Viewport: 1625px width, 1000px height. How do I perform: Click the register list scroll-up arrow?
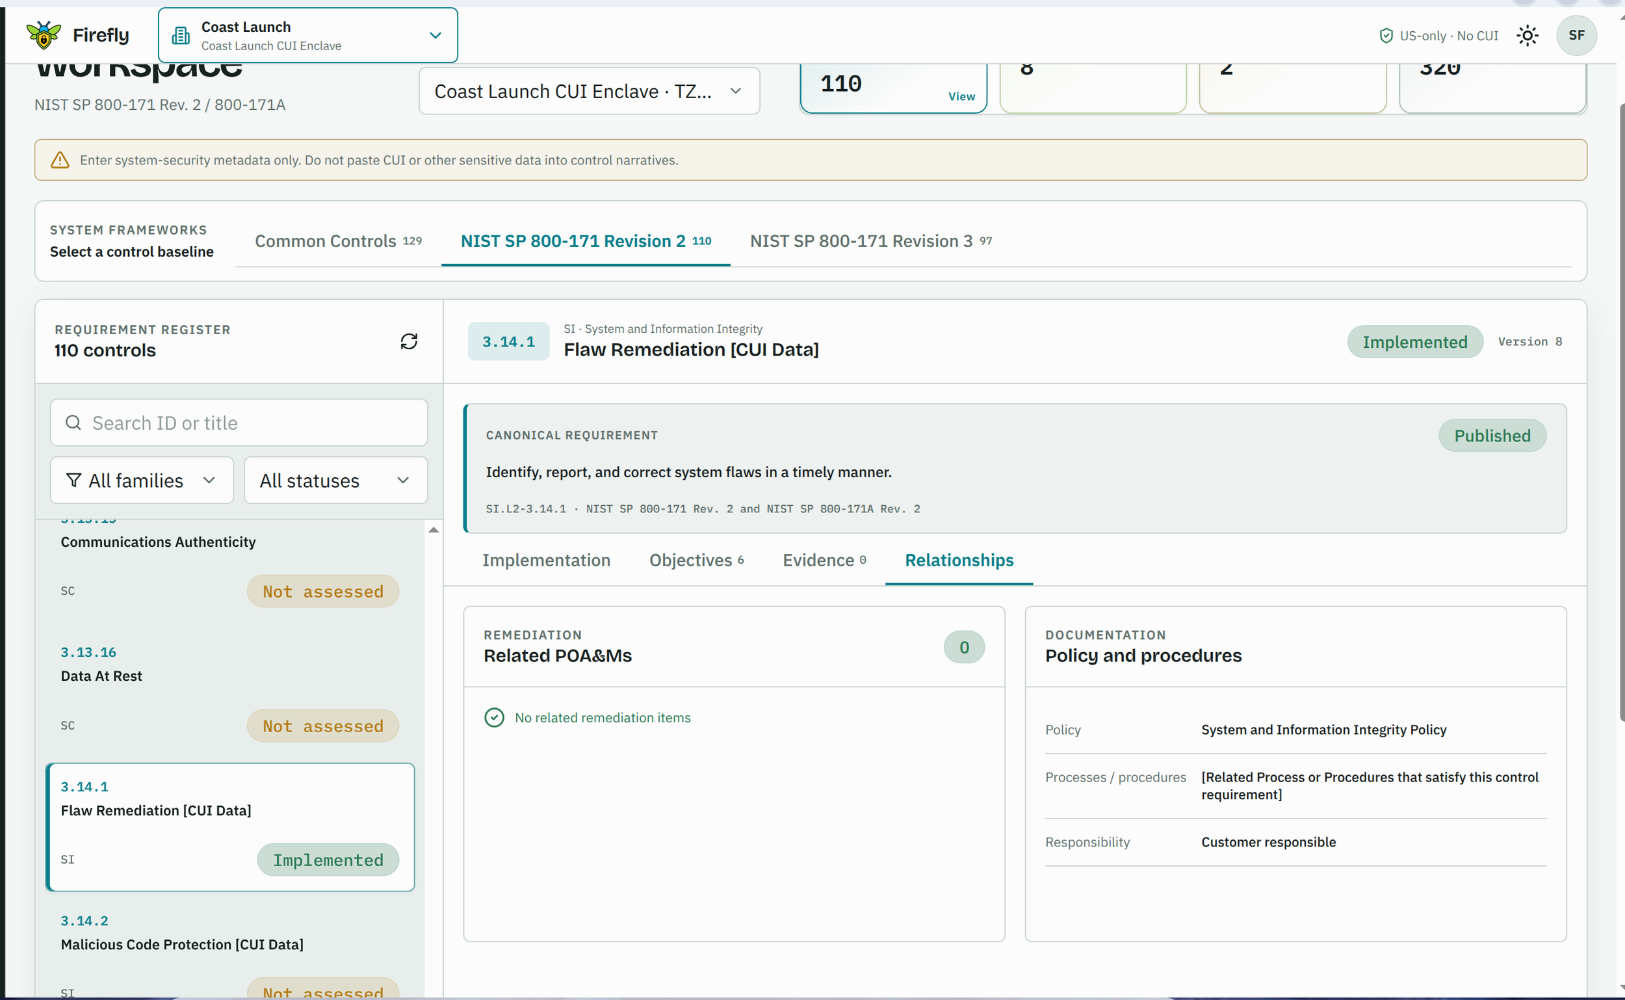[x=433, y=529]
